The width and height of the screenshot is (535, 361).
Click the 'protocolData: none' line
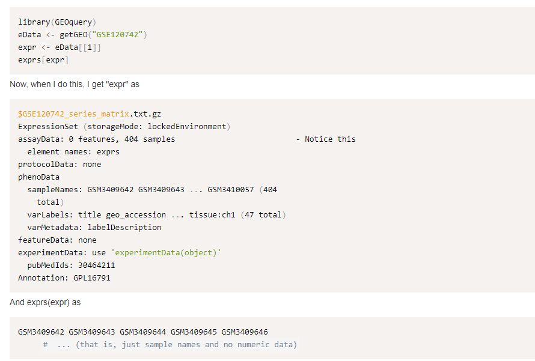(60, 165)
